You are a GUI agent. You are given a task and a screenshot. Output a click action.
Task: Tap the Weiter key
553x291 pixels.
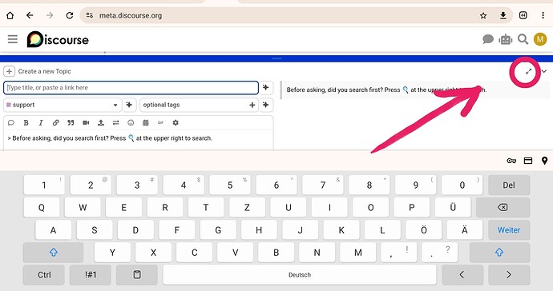pos(509,229)
